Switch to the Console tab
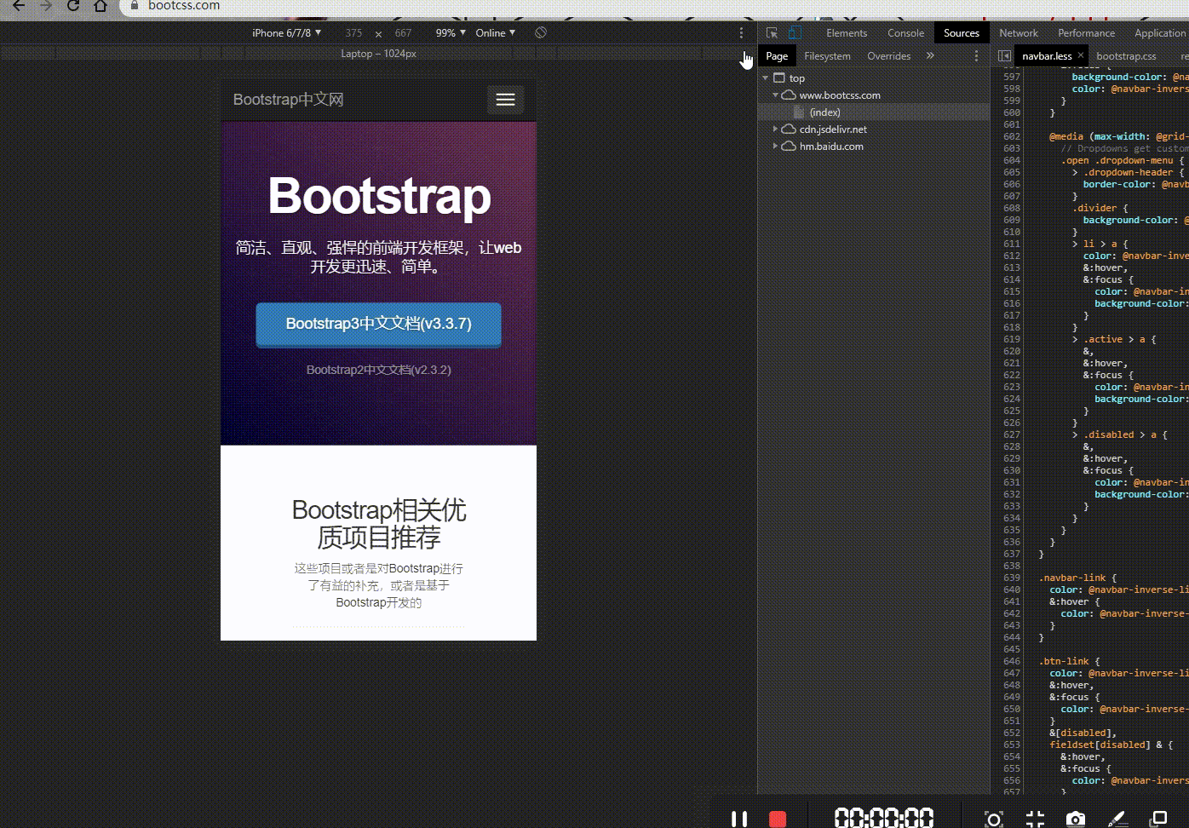1189x828 pixels. (905, 32)
